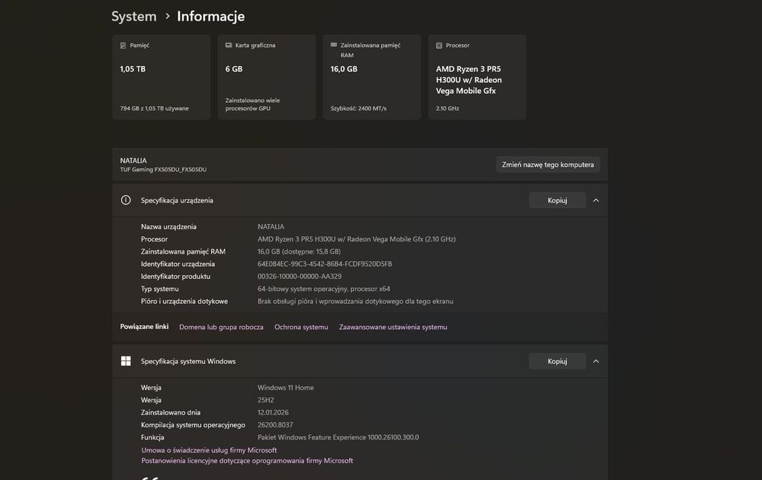
Task: Click the Zainstalowana pamięć RAM card icon
Action: [334, 45]
